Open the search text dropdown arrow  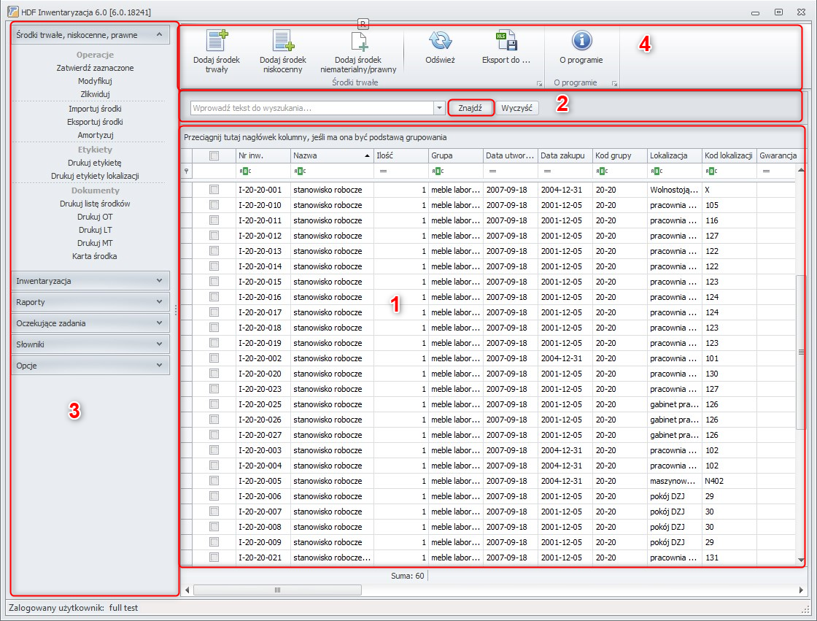[x=439, y=108]
